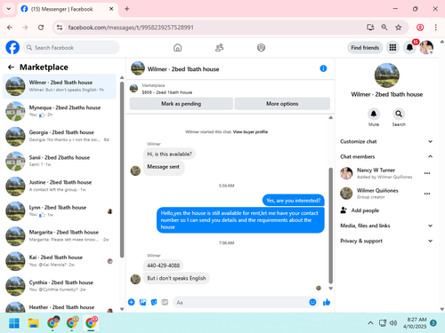
Task: Click the browser address bar URL
Action: coord(131,28)
